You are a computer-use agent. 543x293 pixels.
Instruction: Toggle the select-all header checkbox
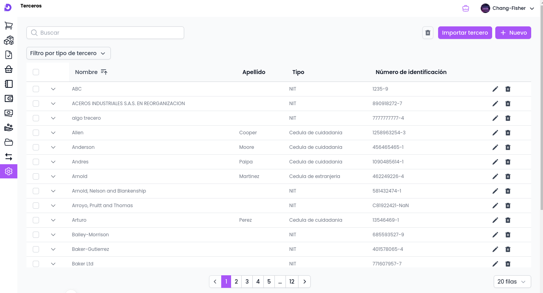click(36, 72)
